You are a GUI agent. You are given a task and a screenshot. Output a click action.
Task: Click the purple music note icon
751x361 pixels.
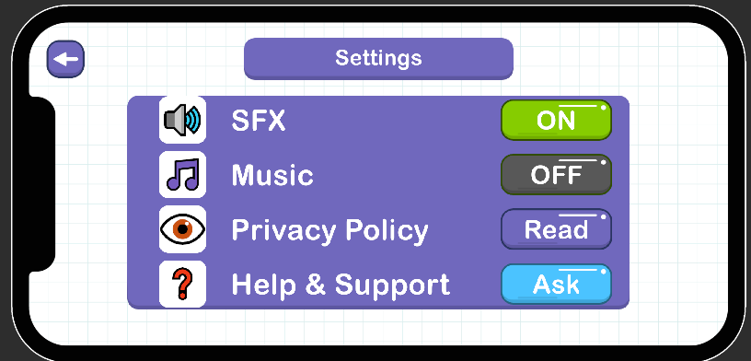point(182,174)
